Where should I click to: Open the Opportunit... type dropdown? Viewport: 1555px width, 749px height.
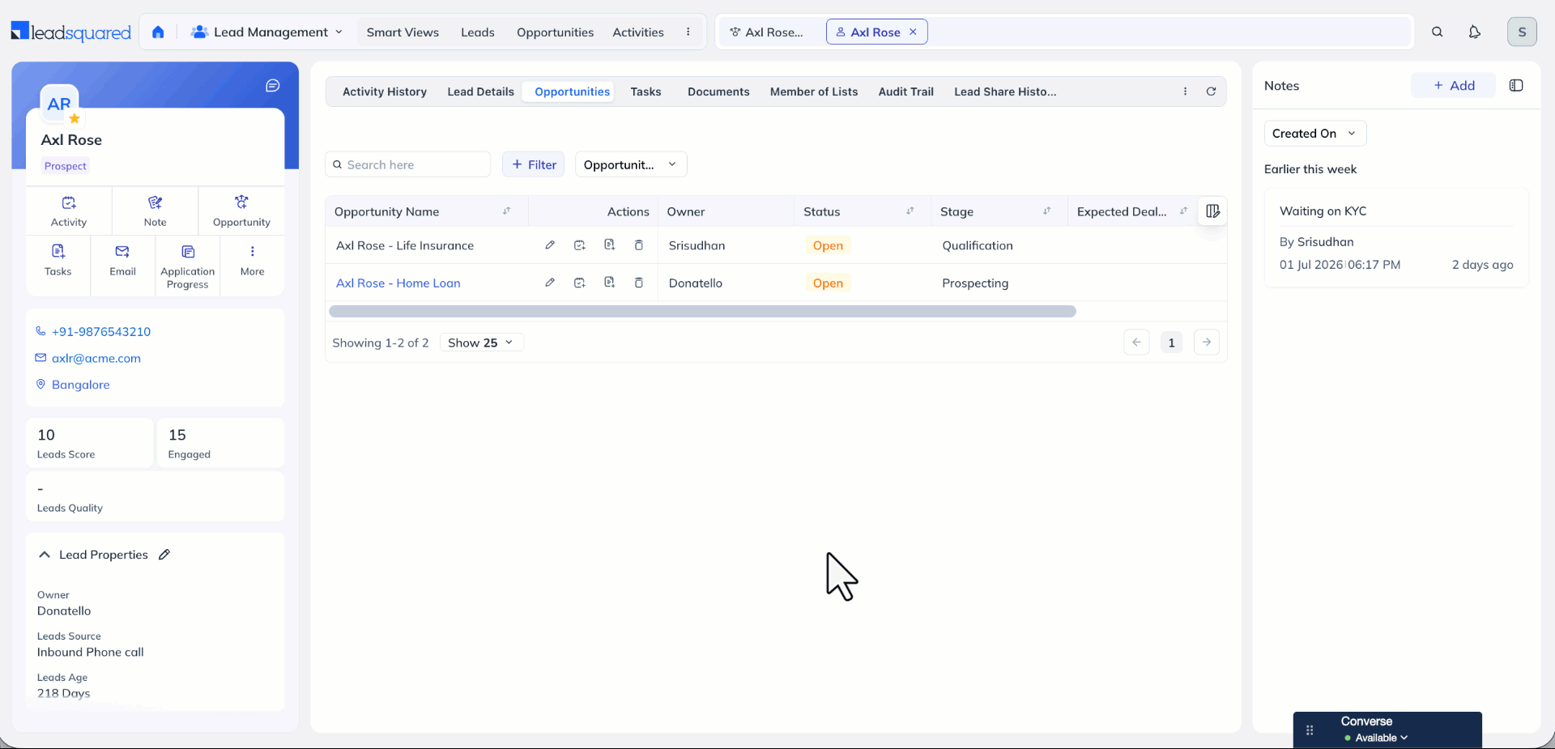[x=631, y=164]
